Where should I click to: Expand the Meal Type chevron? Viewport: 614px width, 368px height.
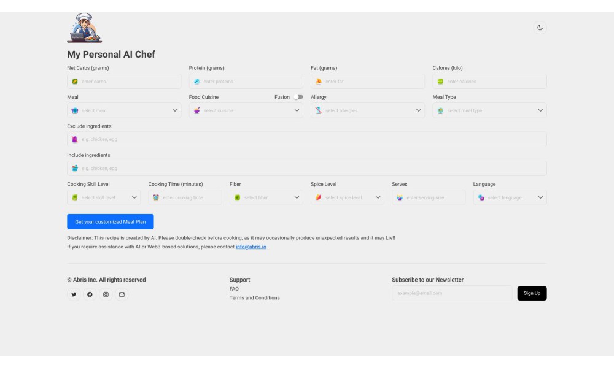540,110
